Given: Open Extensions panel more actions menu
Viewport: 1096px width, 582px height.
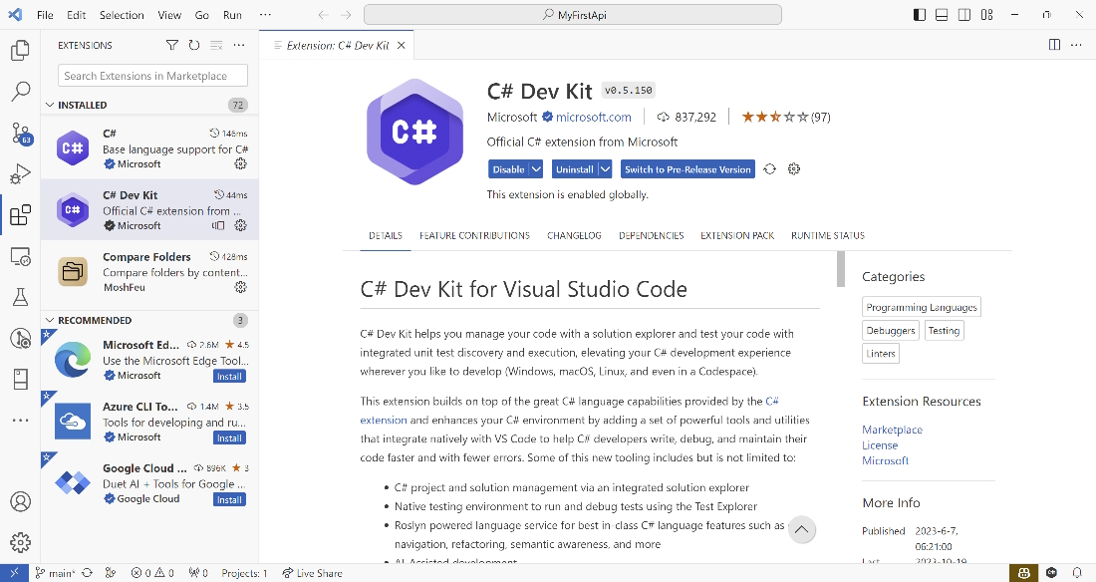Looking at the screenshot, I should (239, 46).
